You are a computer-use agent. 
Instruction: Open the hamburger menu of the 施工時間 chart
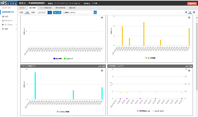click(102, 18)
